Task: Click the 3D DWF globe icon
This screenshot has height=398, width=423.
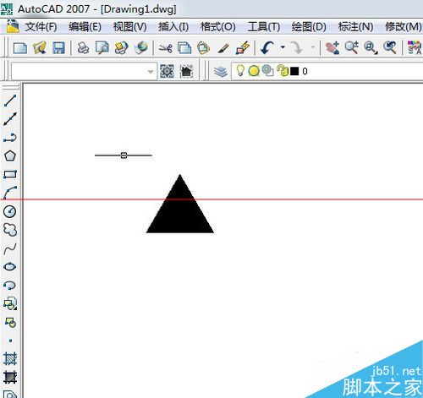Action: 141,47
